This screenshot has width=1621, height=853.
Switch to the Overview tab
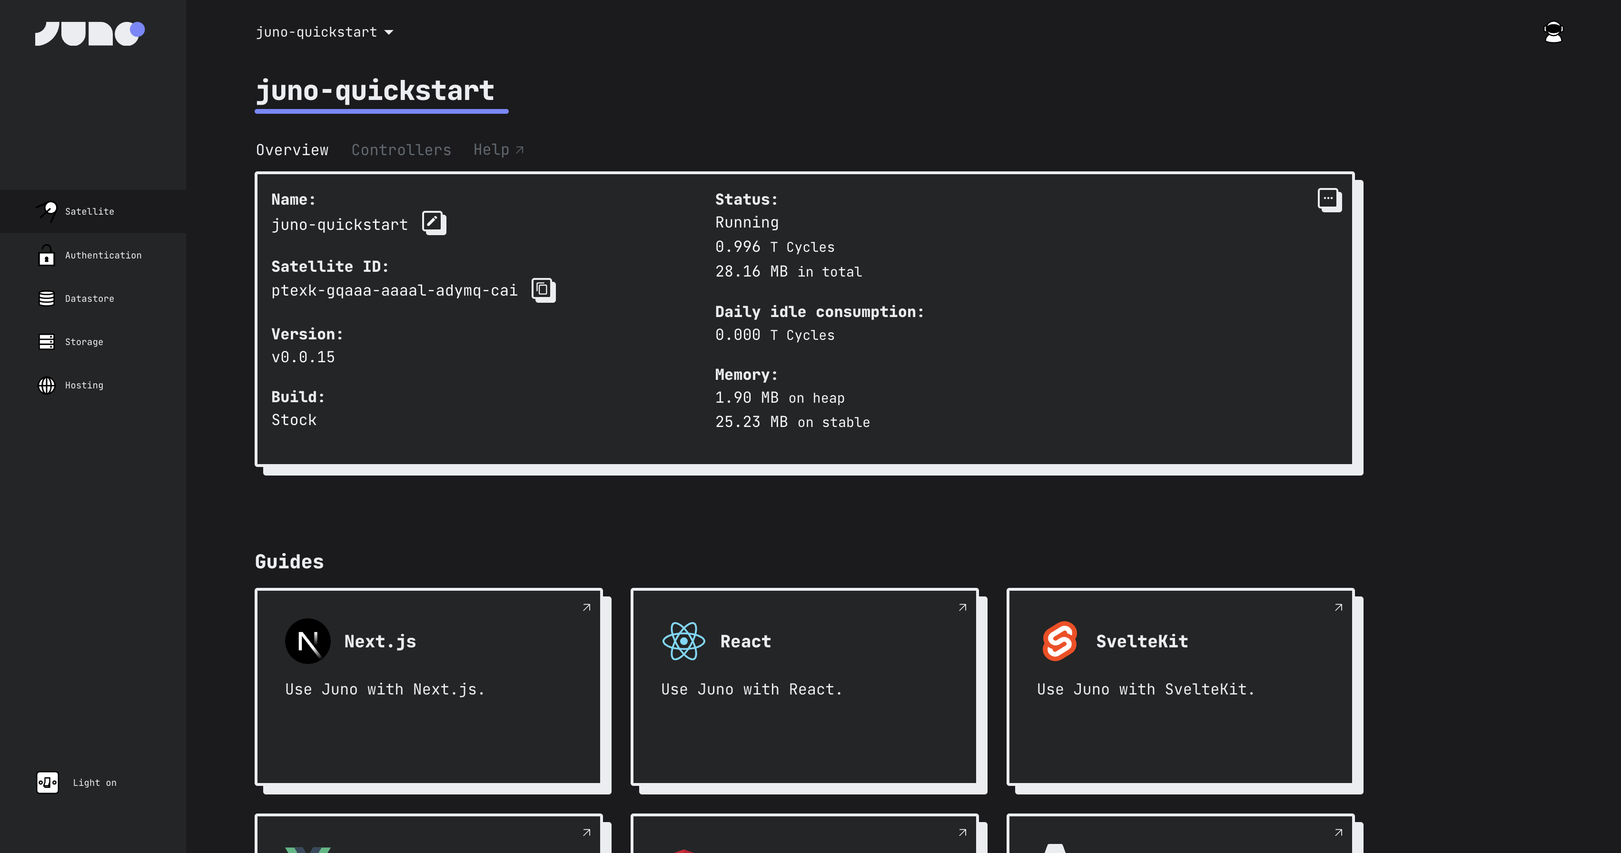pos(292,150)
